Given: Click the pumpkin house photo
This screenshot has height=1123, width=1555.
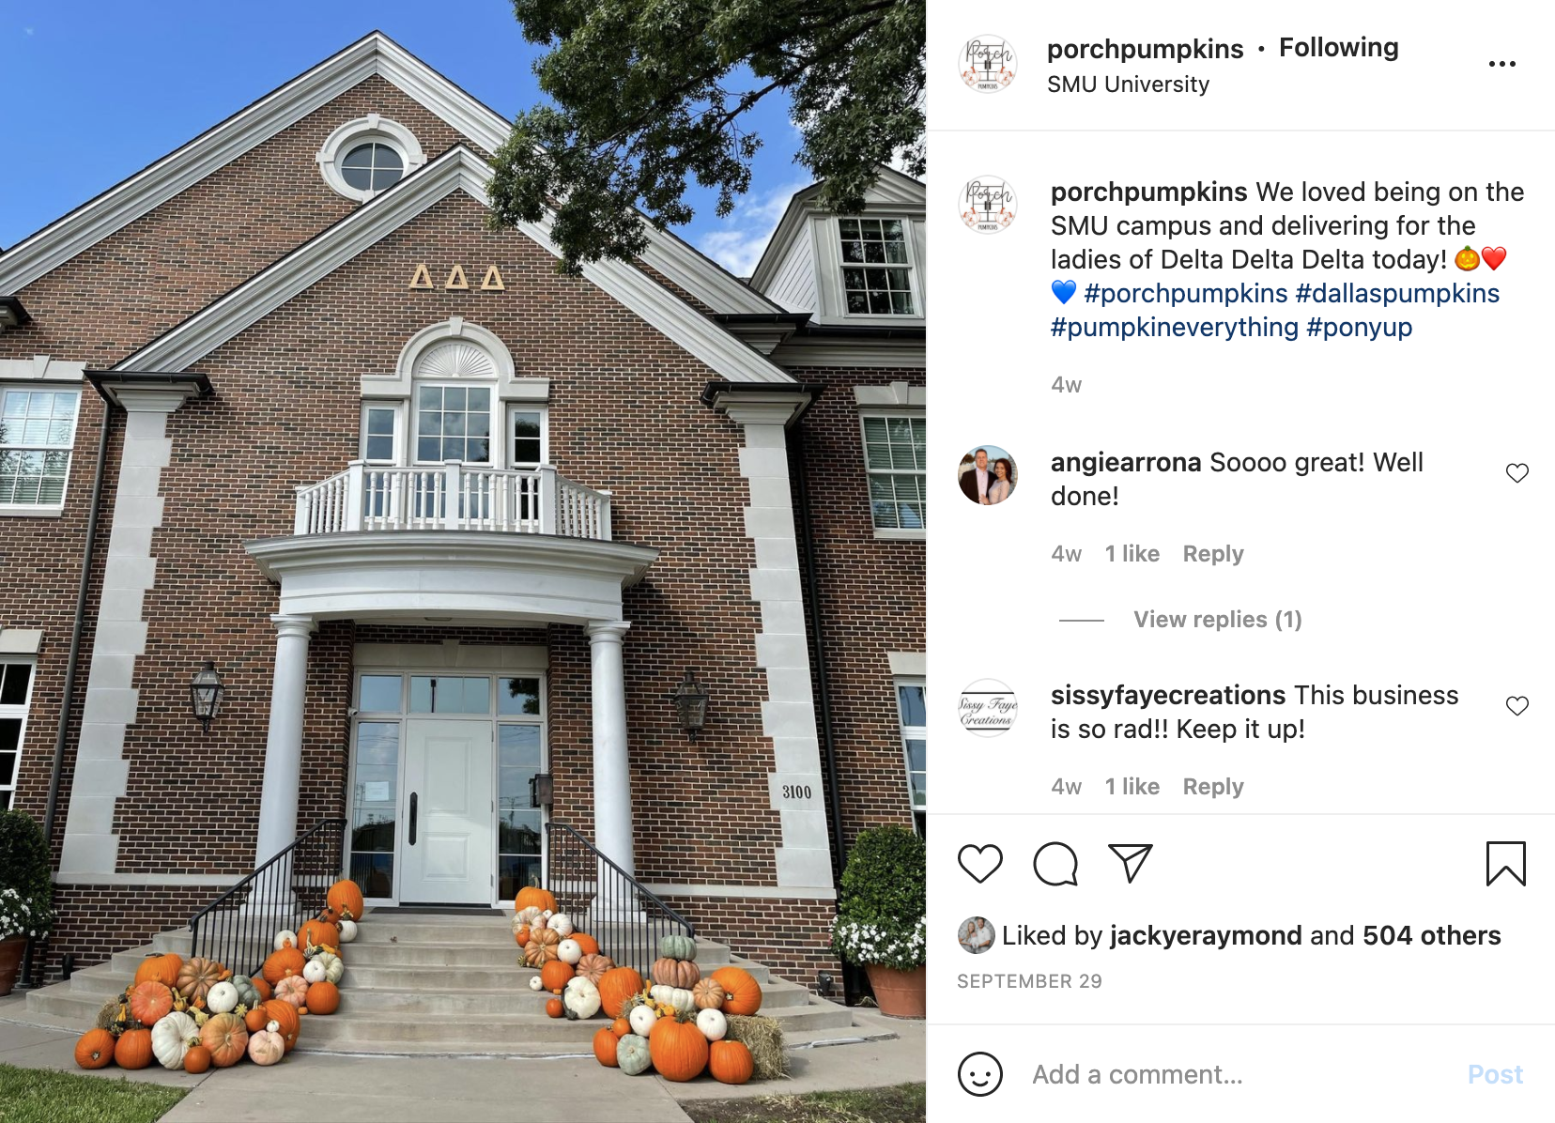Looking at the screenshot, I should click(463, 561).
